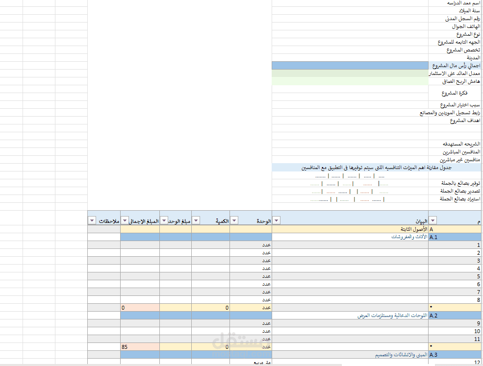The height and width of the screenshot is (366, 483).
Task: Click the معدل العائد على الاستثمار label
Action: (455, 73)
